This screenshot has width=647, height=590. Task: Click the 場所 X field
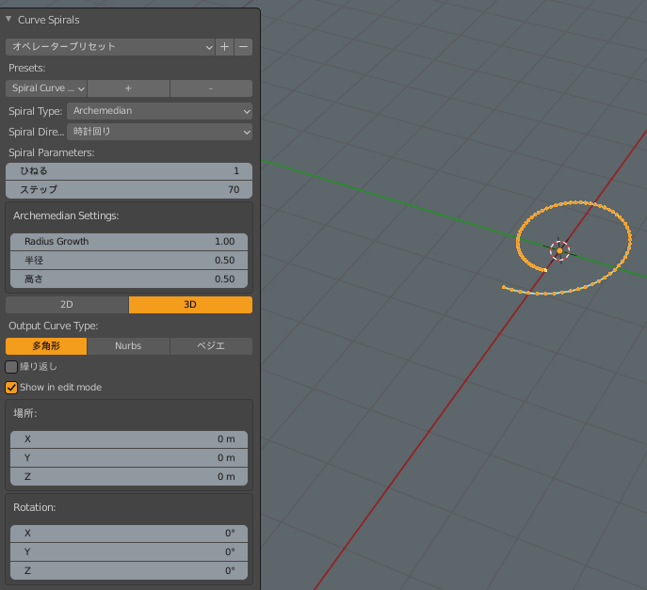point(129,439)
